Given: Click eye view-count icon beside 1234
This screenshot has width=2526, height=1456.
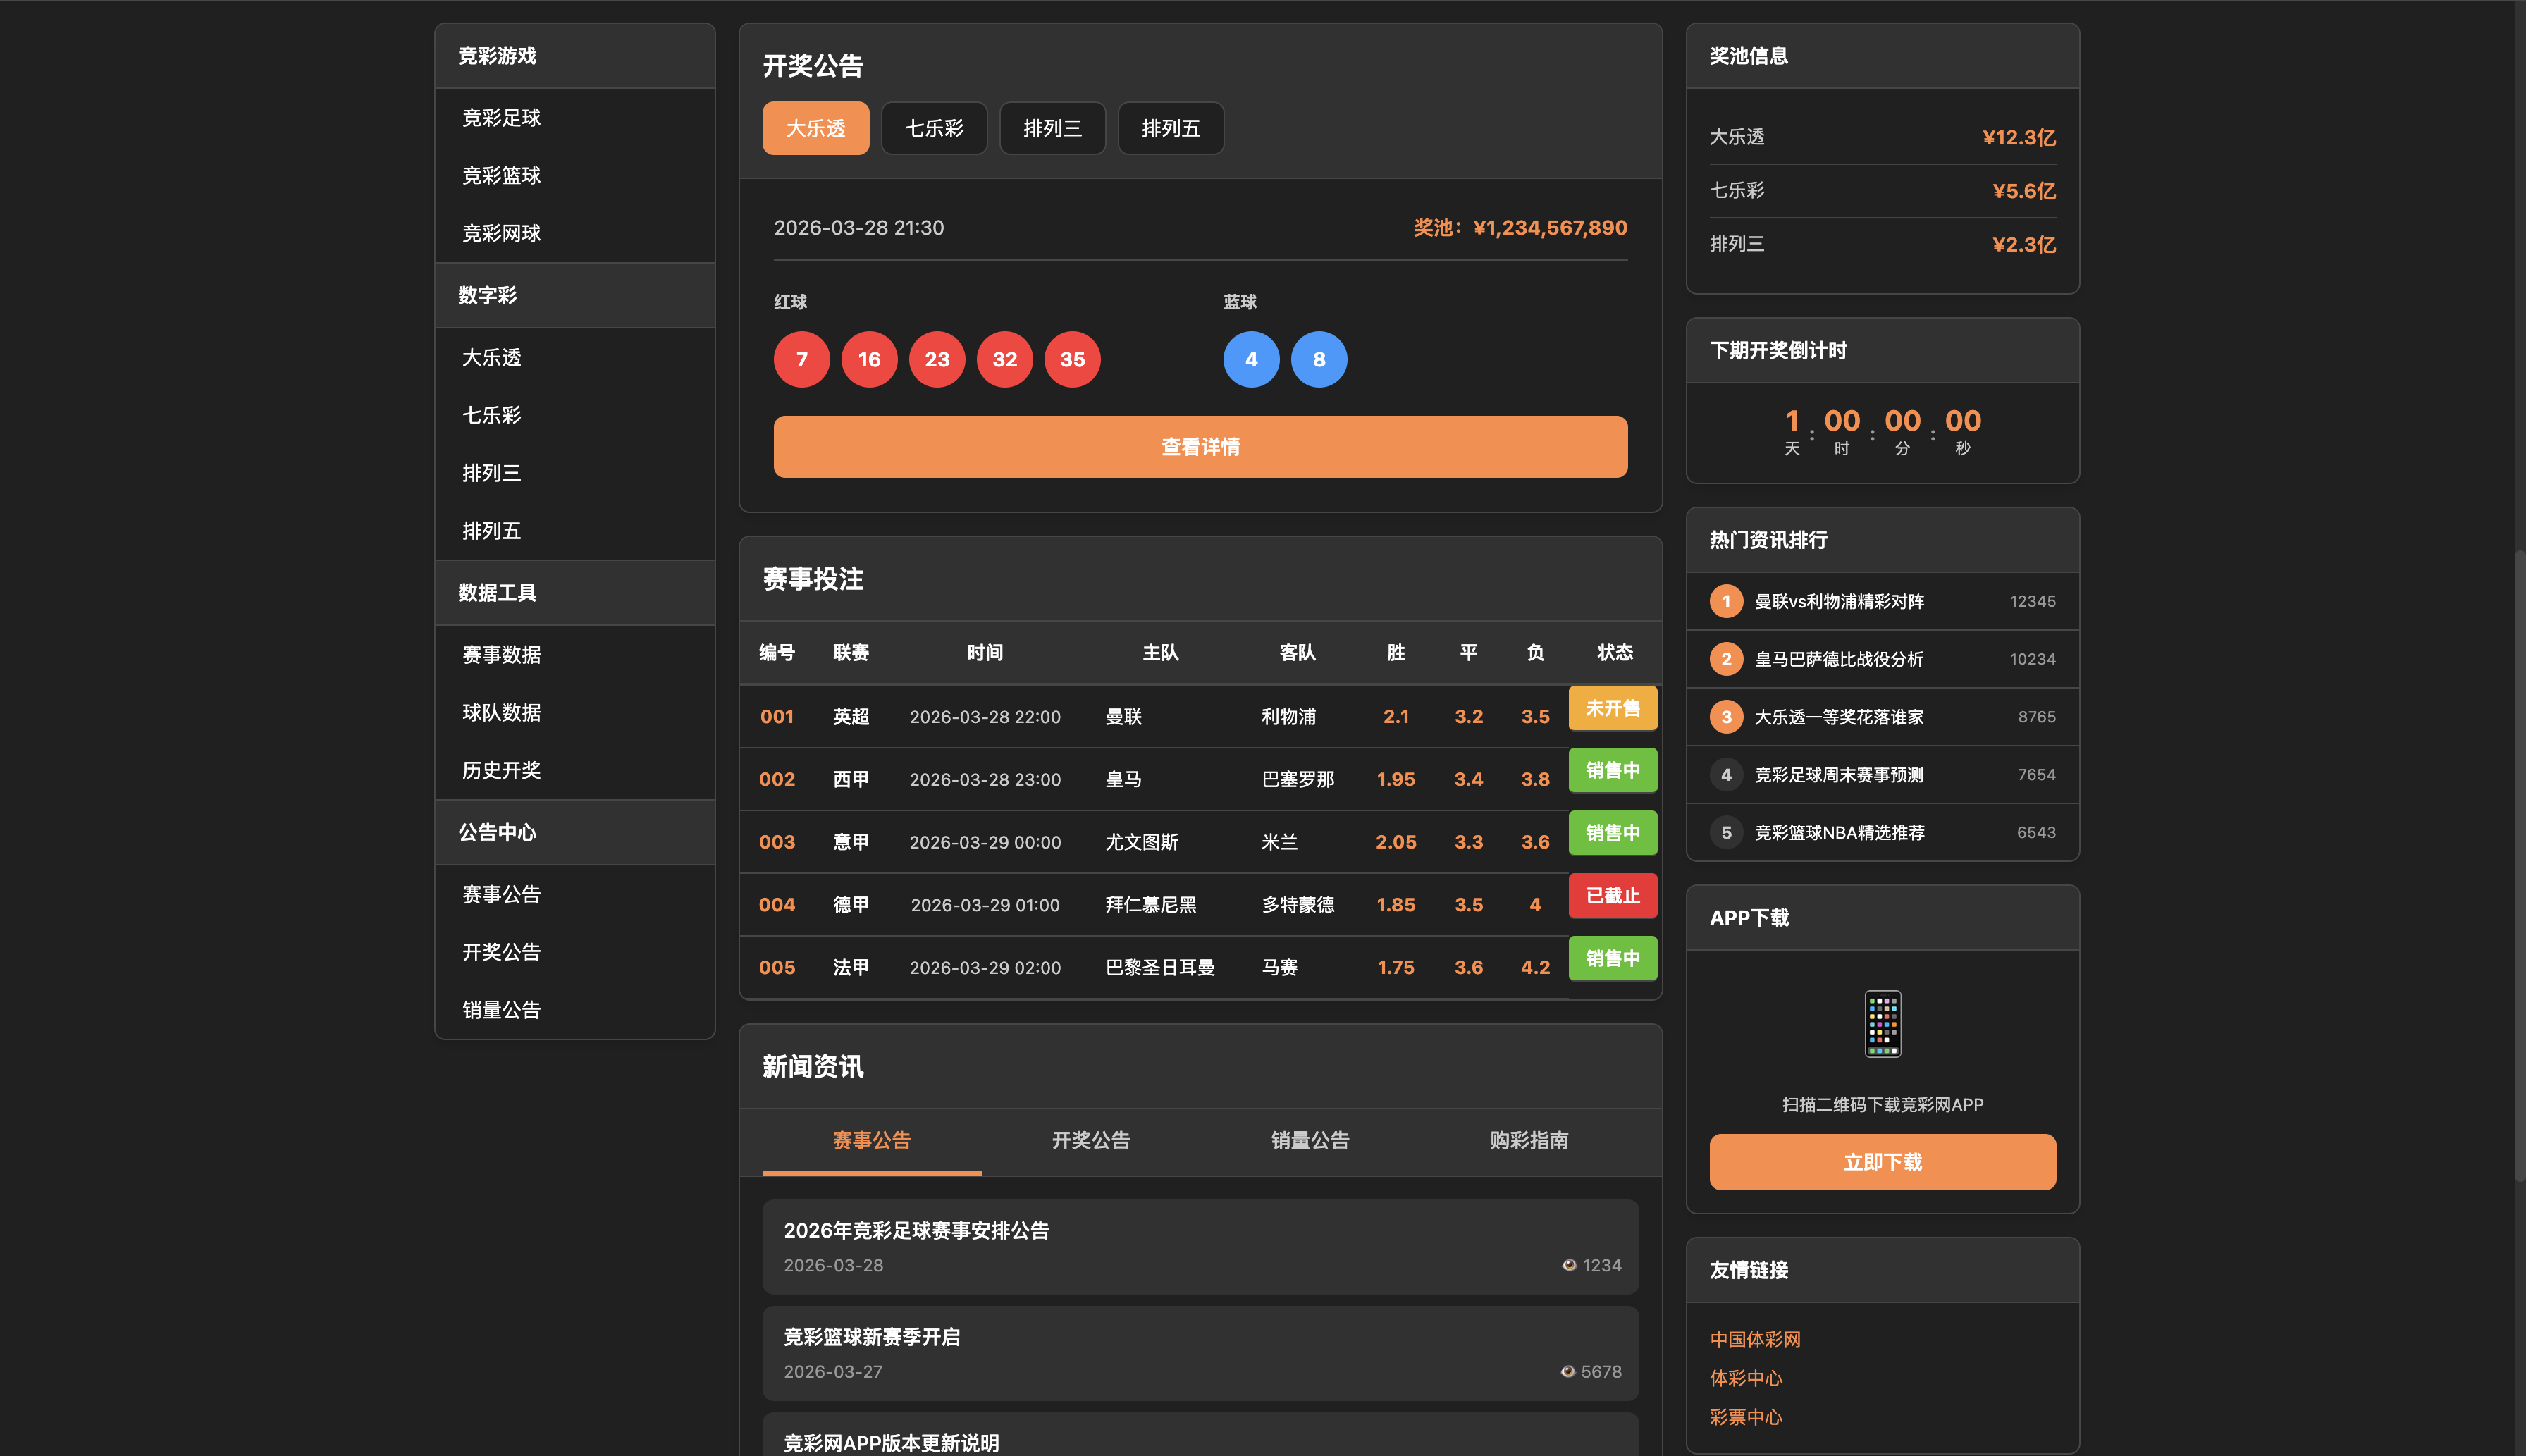Looking at the screenshot, I should tap(1569, 1265).
